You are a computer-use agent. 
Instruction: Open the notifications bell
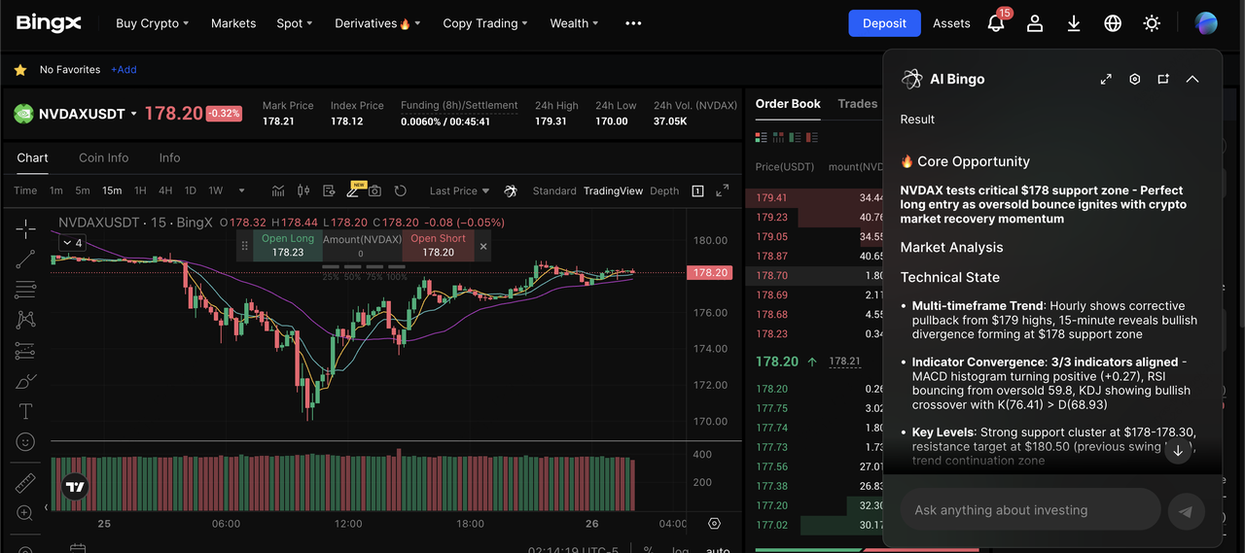click(x=996, y=23)
